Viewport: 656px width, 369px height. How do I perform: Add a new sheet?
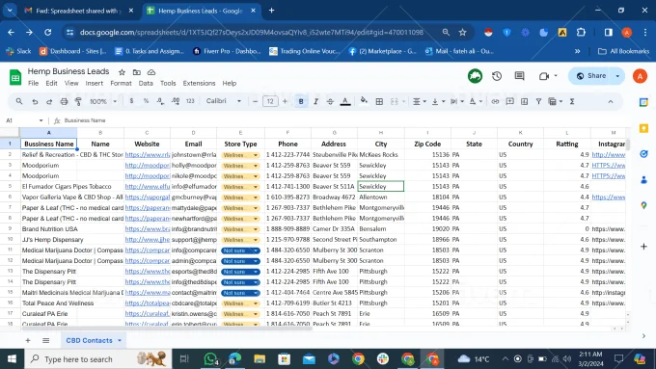coord(28,341)
